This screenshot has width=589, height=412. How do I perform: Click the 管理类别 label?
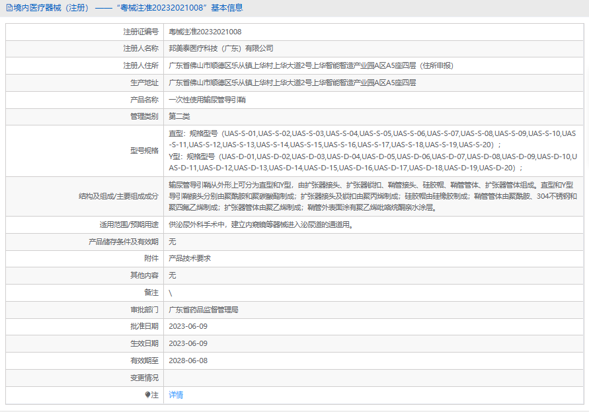(144, 116)
